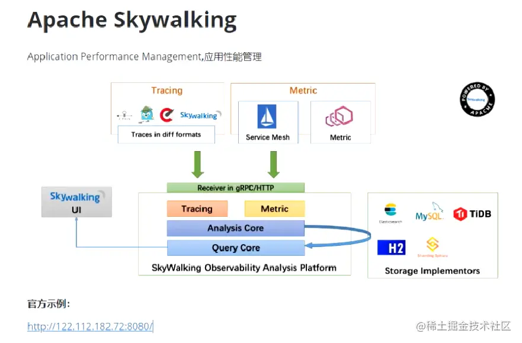Click the 官方示例 label

point(49,304)
